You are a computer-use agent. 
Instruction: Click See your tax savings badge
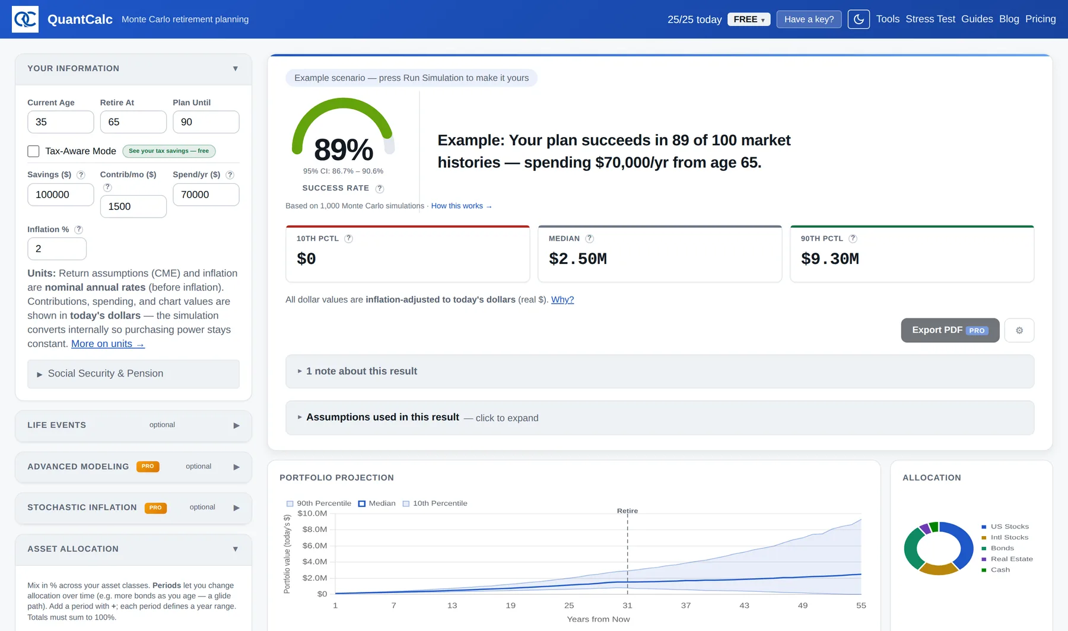pos(169,151)
